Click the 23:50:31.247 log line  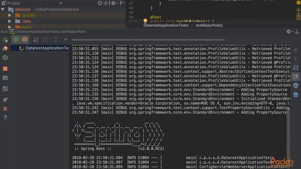pyautogui.click(x=180, y=112)
